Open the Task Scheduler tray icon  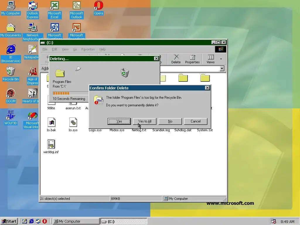(274, 221)
